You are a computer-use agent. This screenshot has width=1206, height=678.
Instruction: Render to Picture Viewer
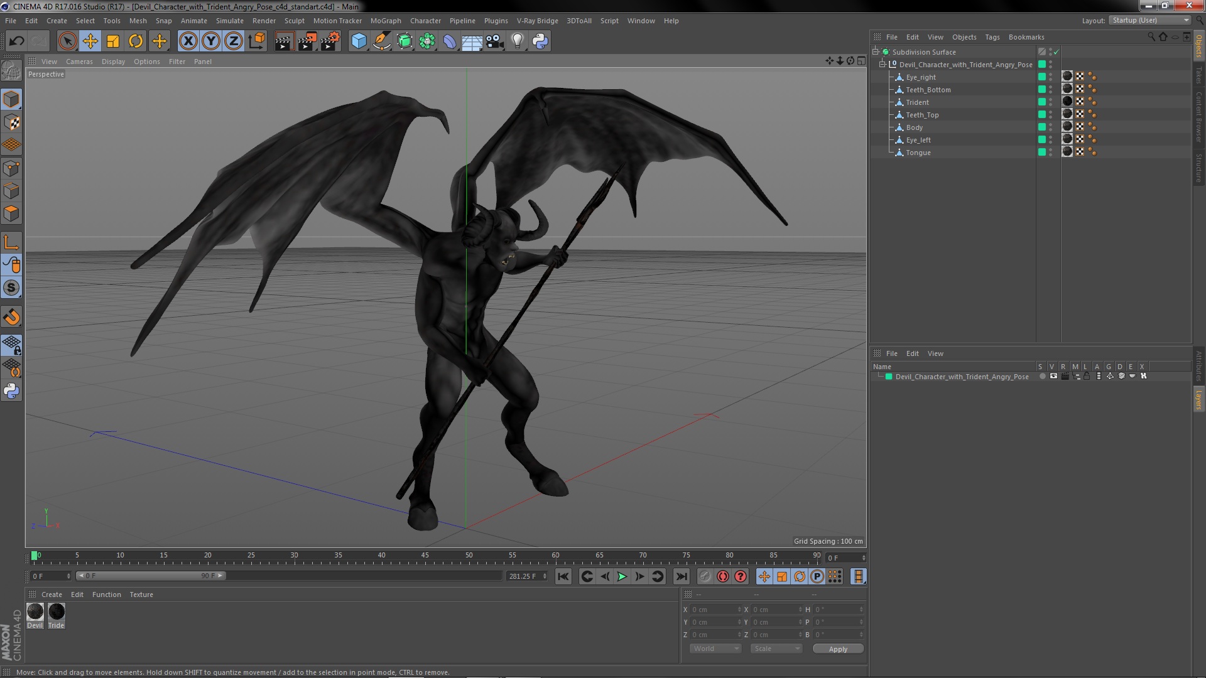coord(307,41)
